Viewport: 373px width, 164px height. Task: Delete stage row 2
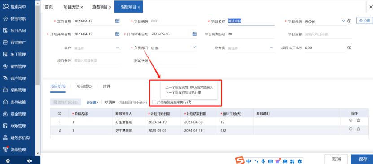[x=358, y=129]
